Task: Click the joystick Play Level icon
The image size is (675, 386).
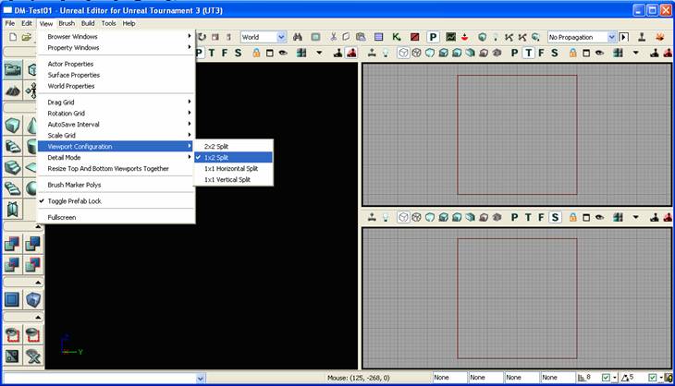Action: (x=642, y=37)
